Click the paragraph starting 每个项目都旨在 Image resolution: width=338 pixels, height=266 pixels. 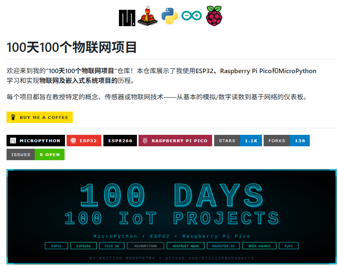[157, 97]
